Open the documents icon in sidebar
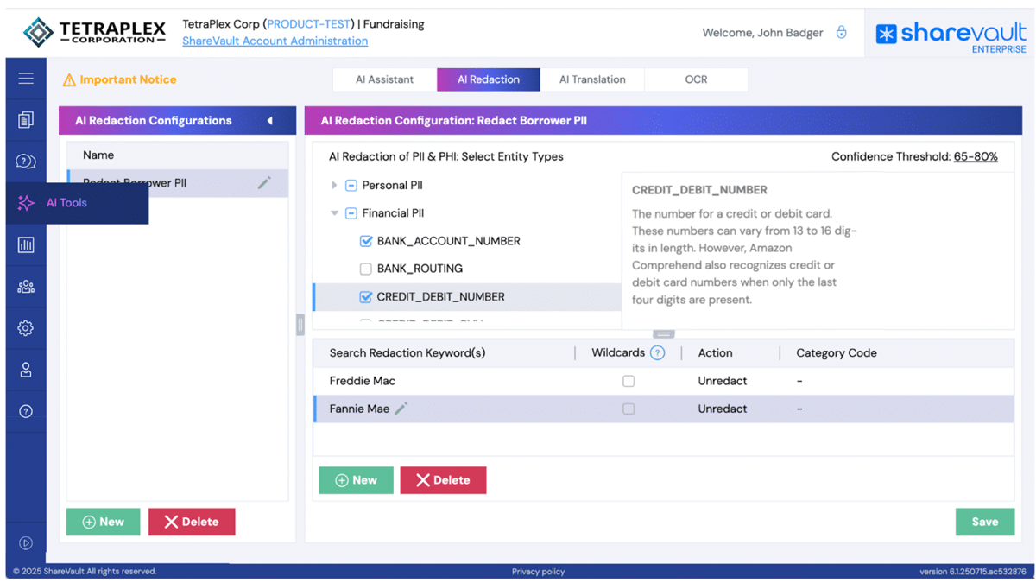This screenshot has height=583, width=1036. [26, 120]
